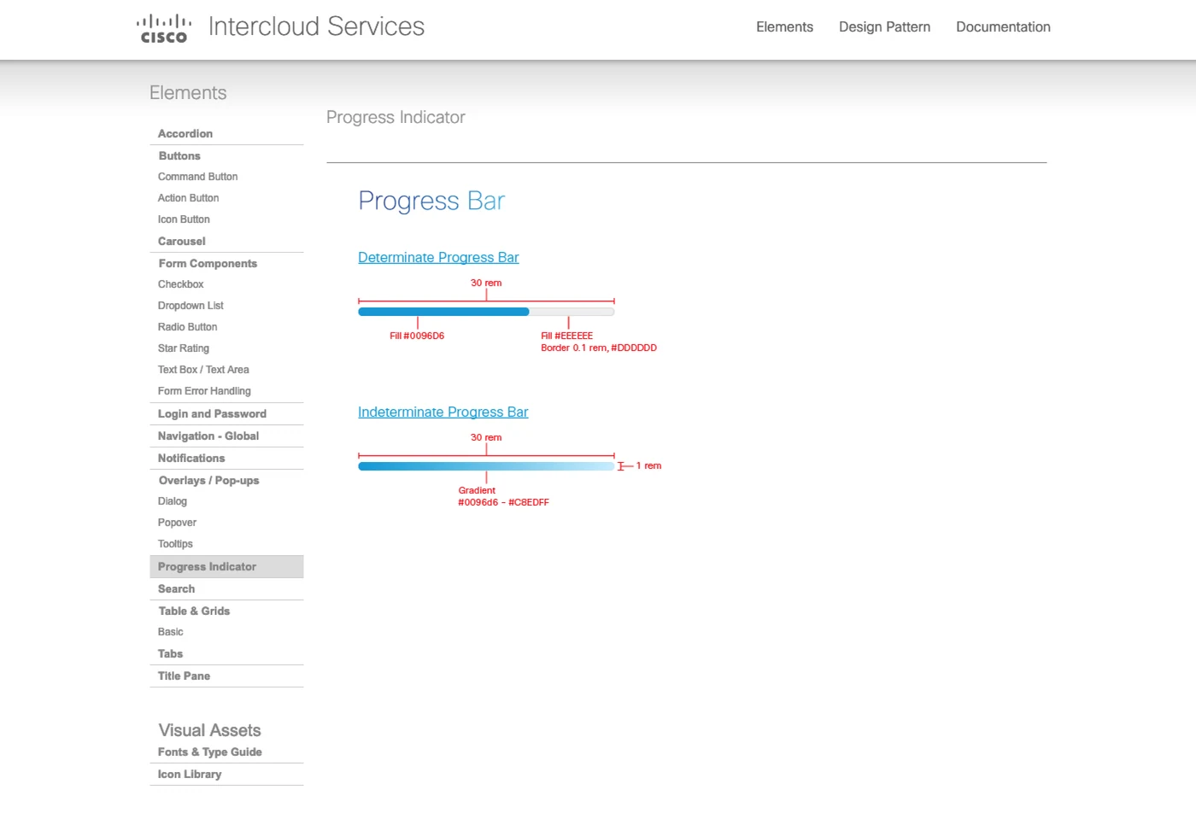Follow the Indeterminate Progress Bar link
Viewport: 1196px width, 819px height.
pyautogui.click(x=443, y=412)
